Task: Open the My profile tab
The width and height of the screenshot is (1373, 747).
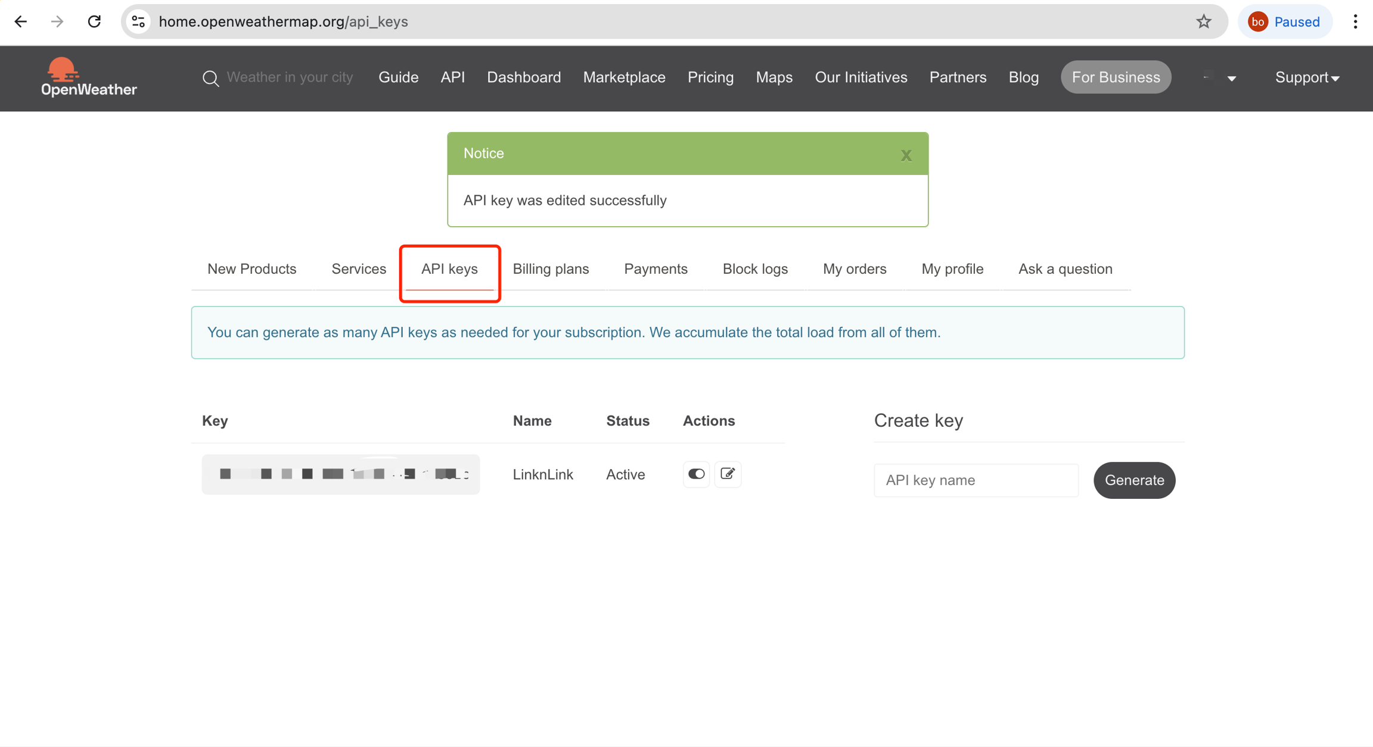Action: (x=952, y=269)
